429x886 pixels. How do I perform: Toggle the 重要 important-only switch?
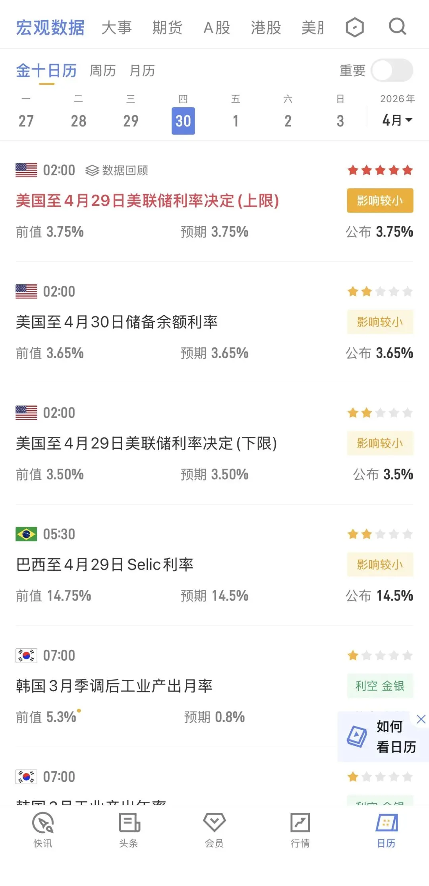pos(392,71)
